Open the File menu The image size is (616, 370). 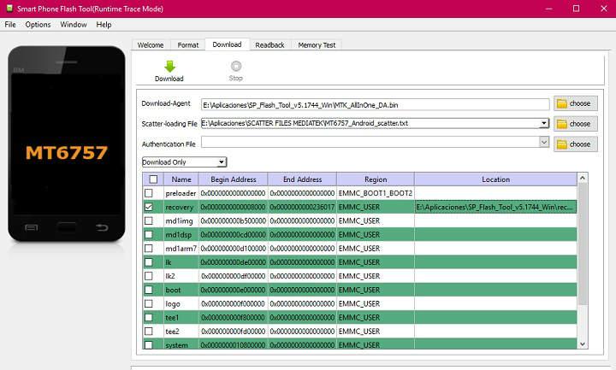[x=10, y=24]
